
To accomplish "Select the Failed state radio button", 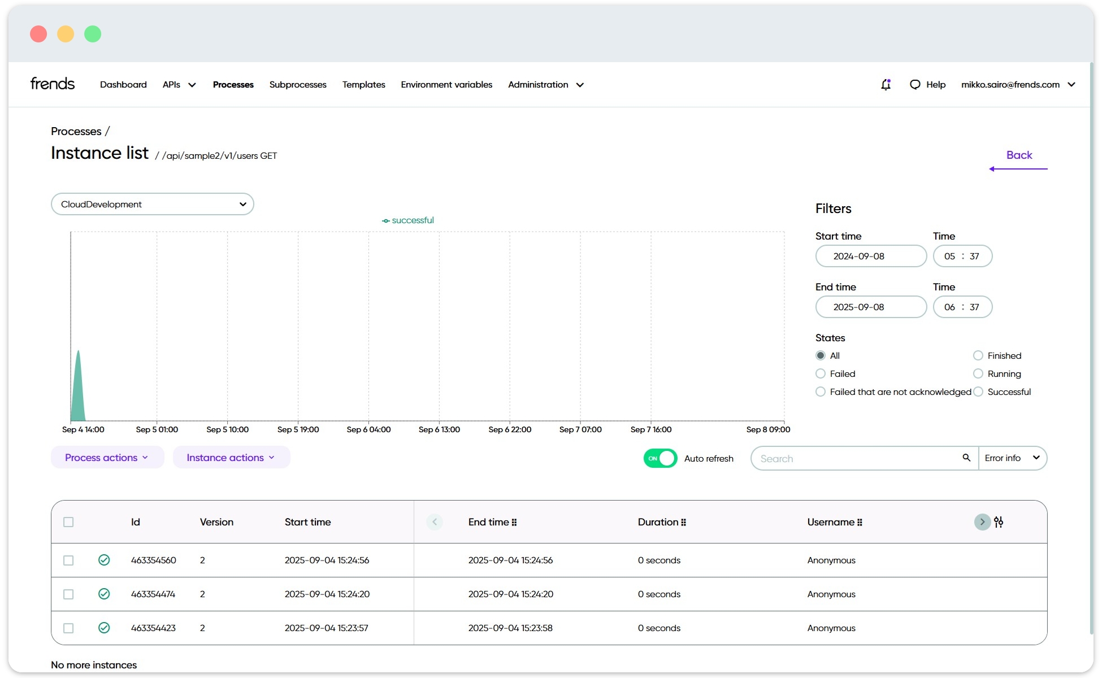I will coord(821,373).
